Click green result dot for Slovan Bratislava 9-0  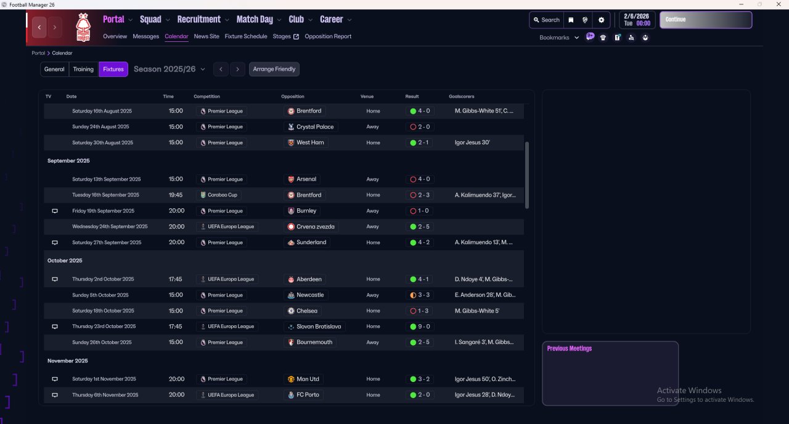(x=413, y=327)
